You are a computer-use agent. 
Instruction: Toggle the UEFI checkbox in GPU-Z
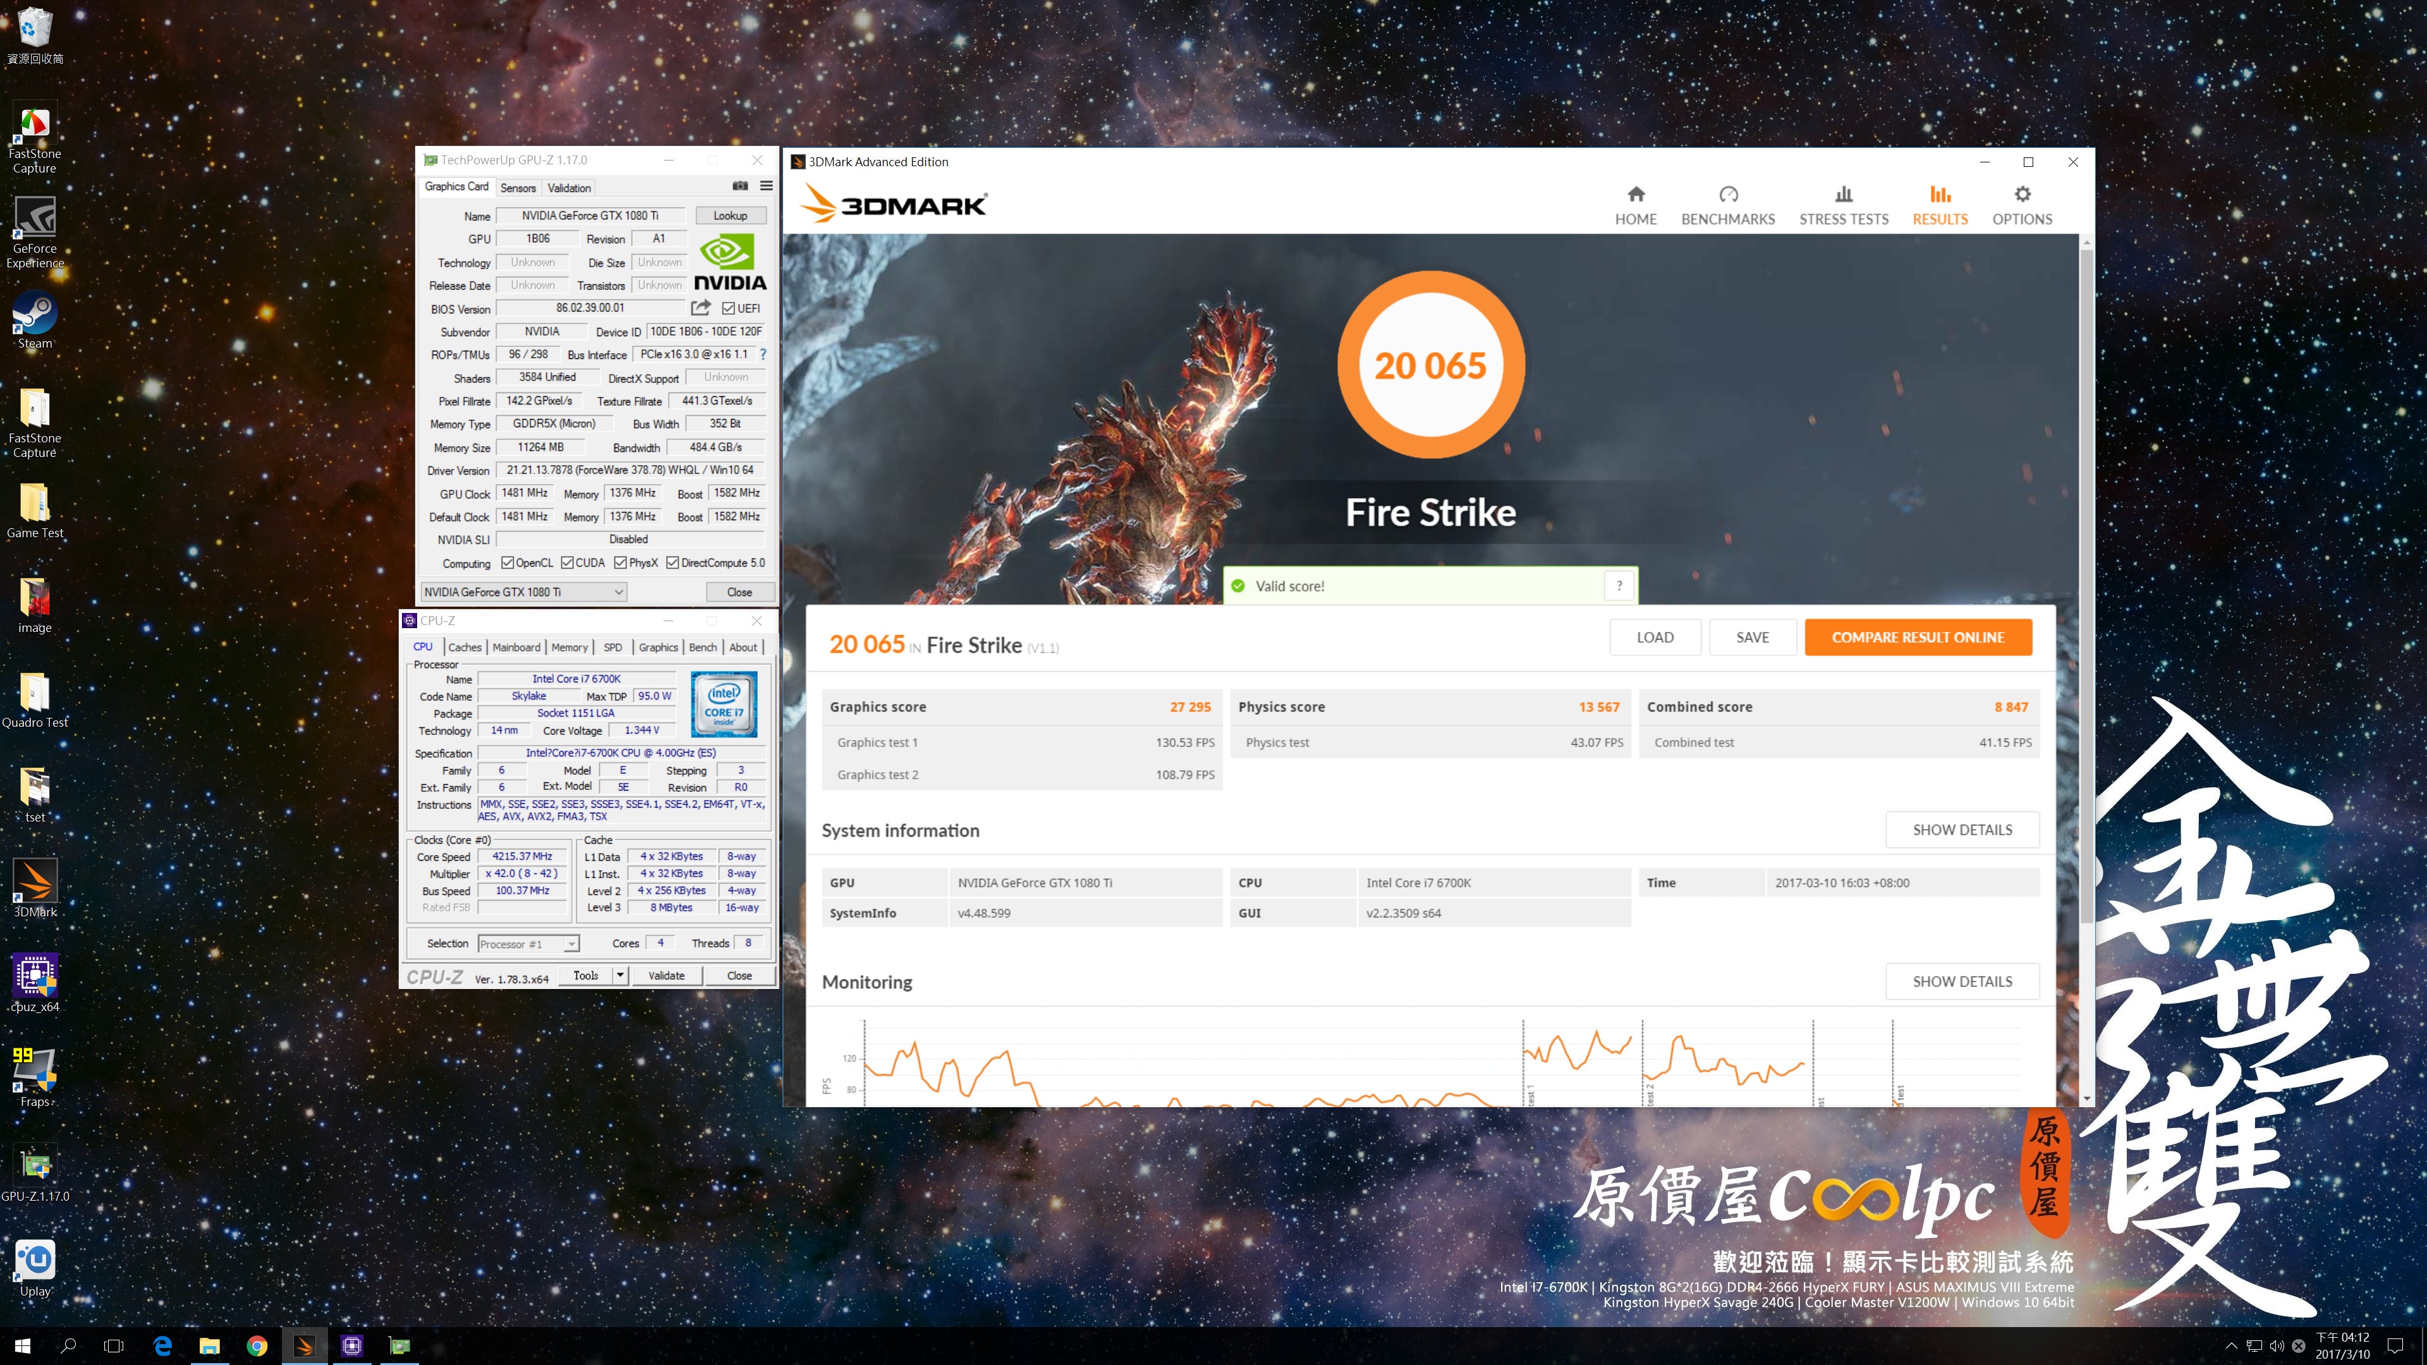click(x=728, y=309)
